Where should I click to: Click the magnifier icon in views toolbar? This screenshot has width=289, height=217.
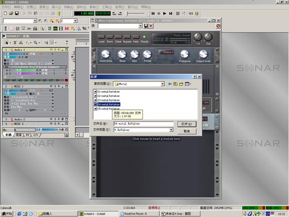pos(42,29)
